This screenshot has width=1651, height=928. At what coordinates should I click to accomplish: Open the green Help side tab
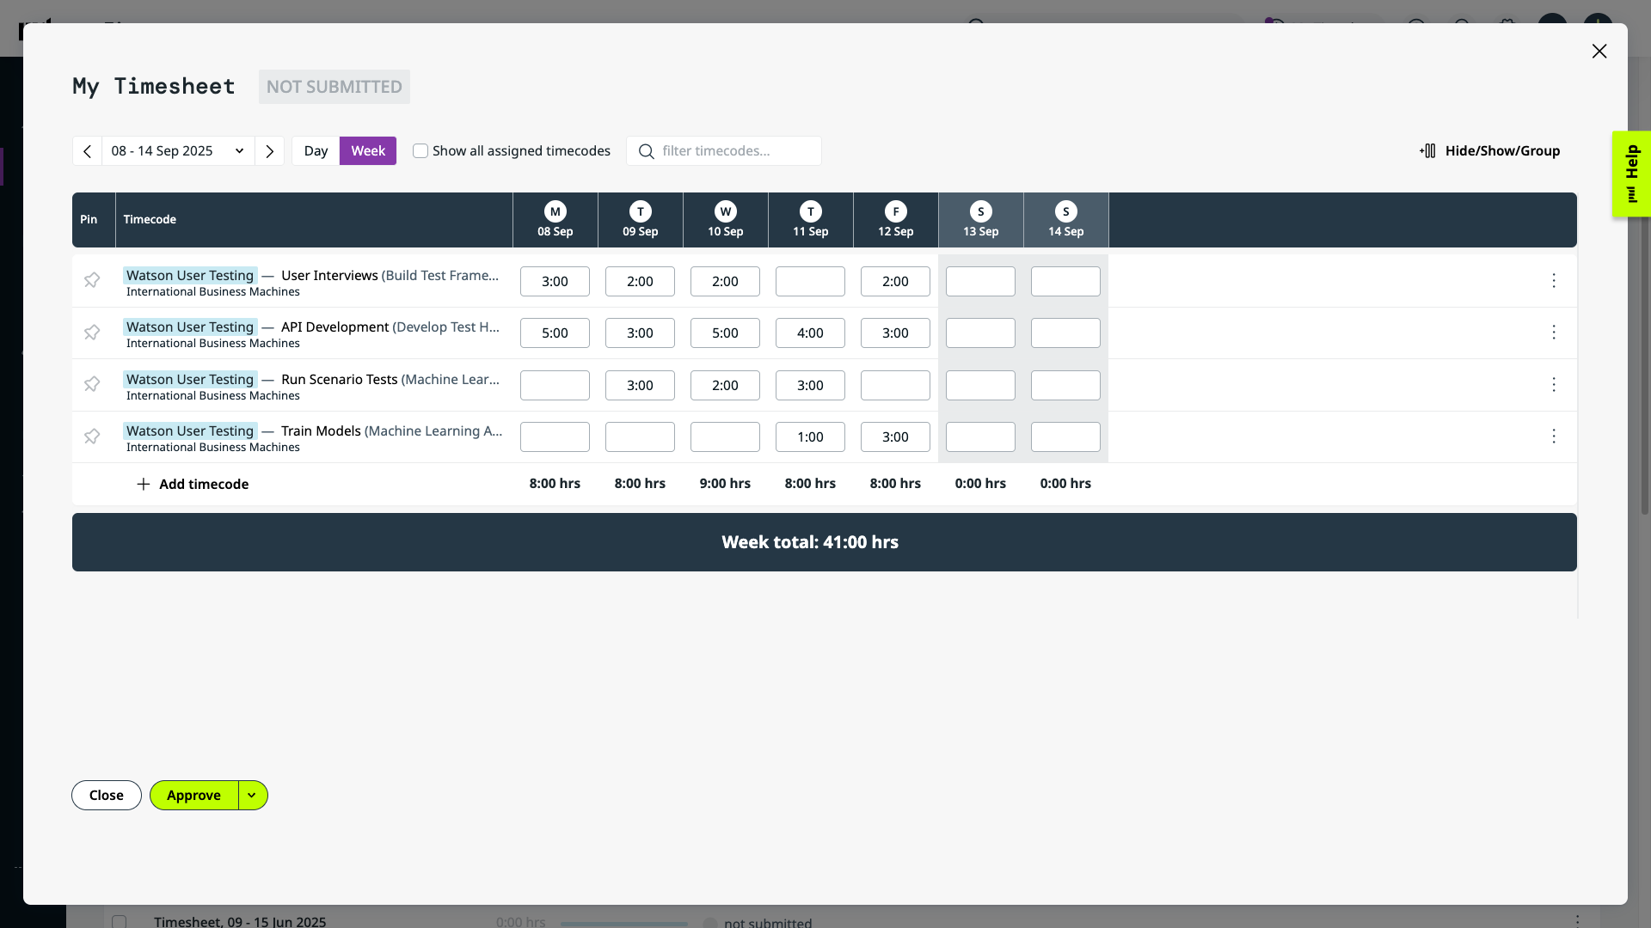[1631, 174]
